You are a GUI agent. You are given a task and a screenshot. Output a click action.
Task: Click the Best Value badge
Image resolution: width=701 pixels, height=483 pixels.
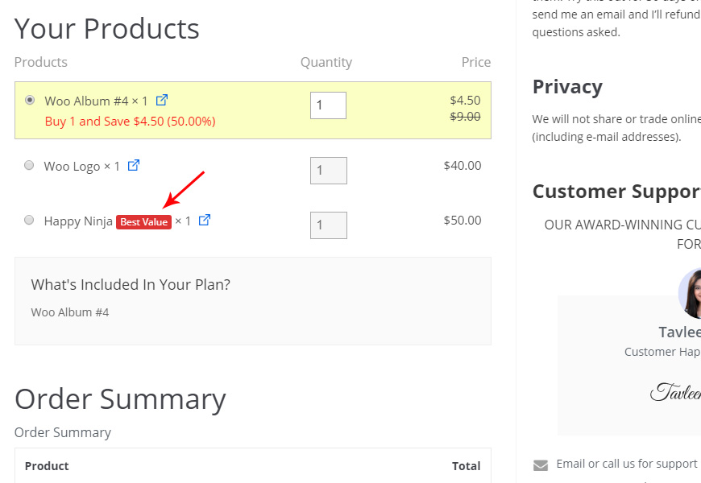(143, 222)
